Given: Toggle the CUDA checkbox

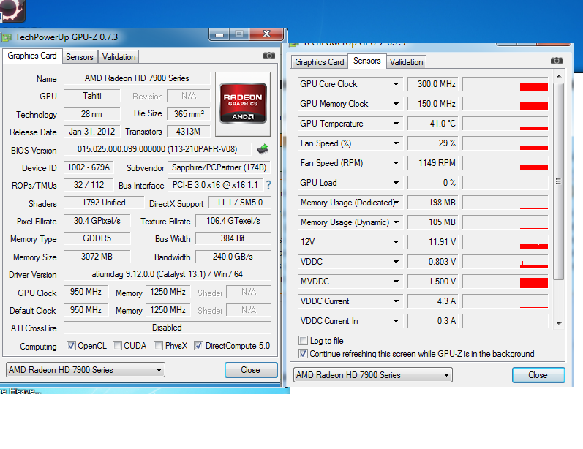Looking at the screenshot, I should point(117,346).
